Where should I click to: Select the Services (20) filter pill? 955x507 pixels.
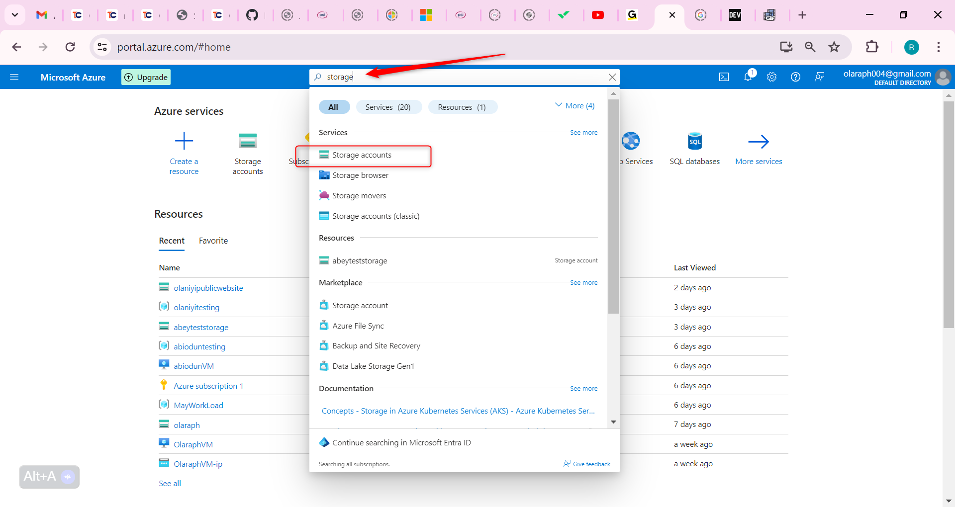tap(388, 106)
